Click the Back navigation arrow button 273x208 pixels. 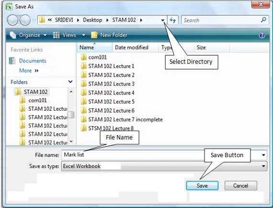click(x=12, y=20)
